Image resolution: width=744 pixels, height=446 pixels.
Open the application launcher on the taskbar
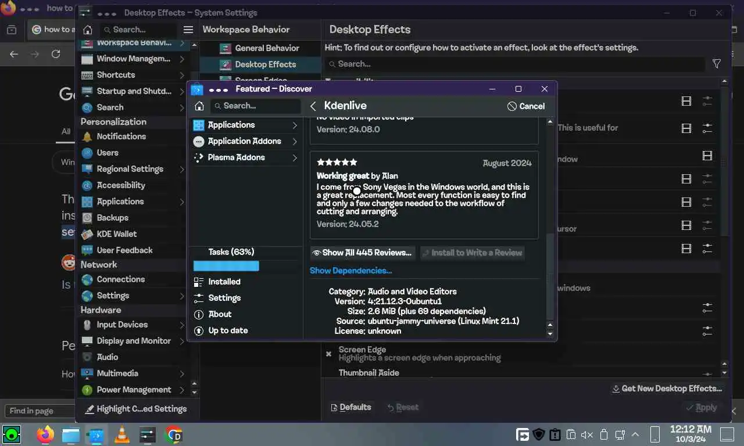point(12,434)
